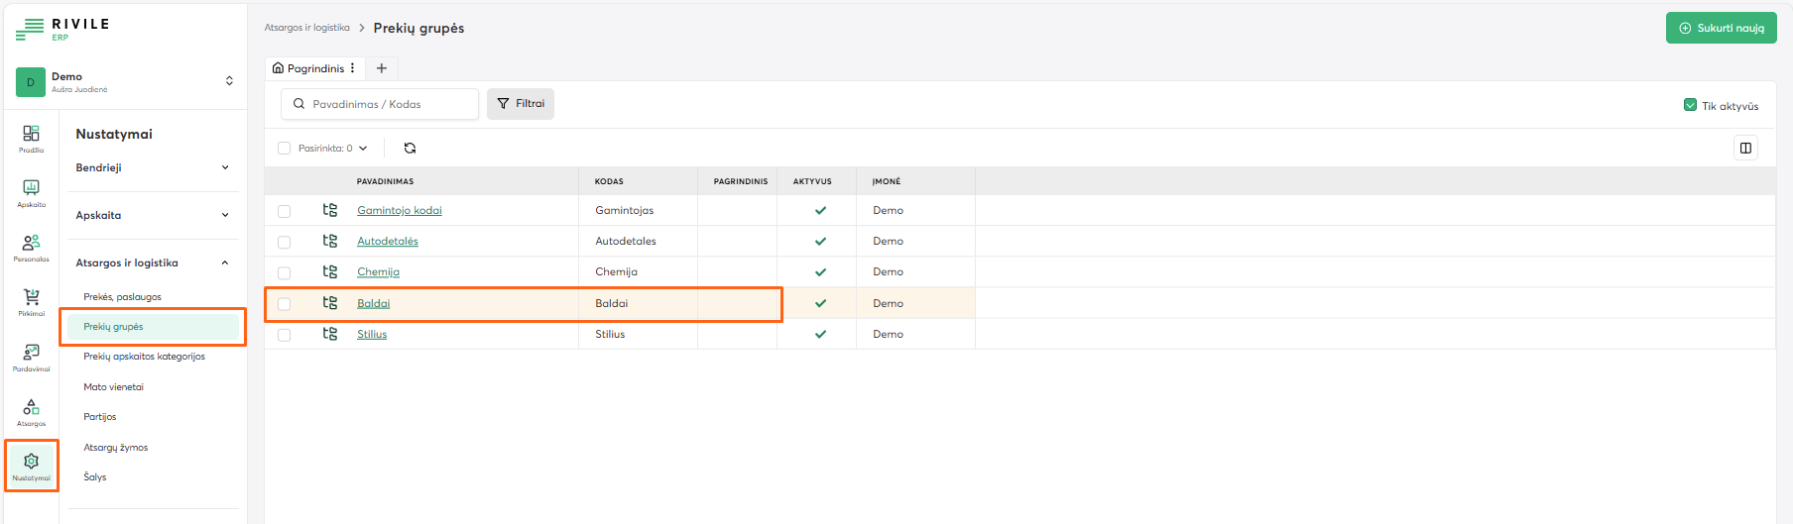Open the Pasirinkta: 0 dropdown
Screen dimensions: 1793x524
click(x=332, y=149)
